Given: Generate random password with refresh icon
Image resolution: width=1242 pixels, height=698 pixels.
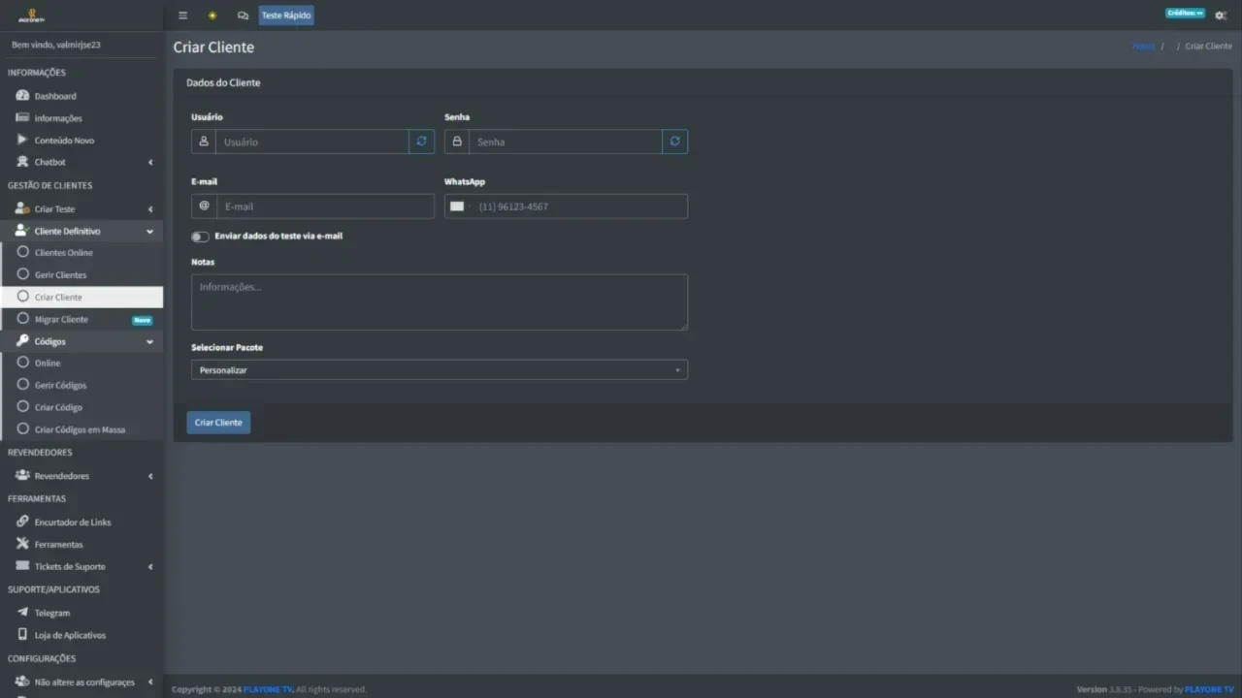Looking at the screenshot, I should 675,142.
